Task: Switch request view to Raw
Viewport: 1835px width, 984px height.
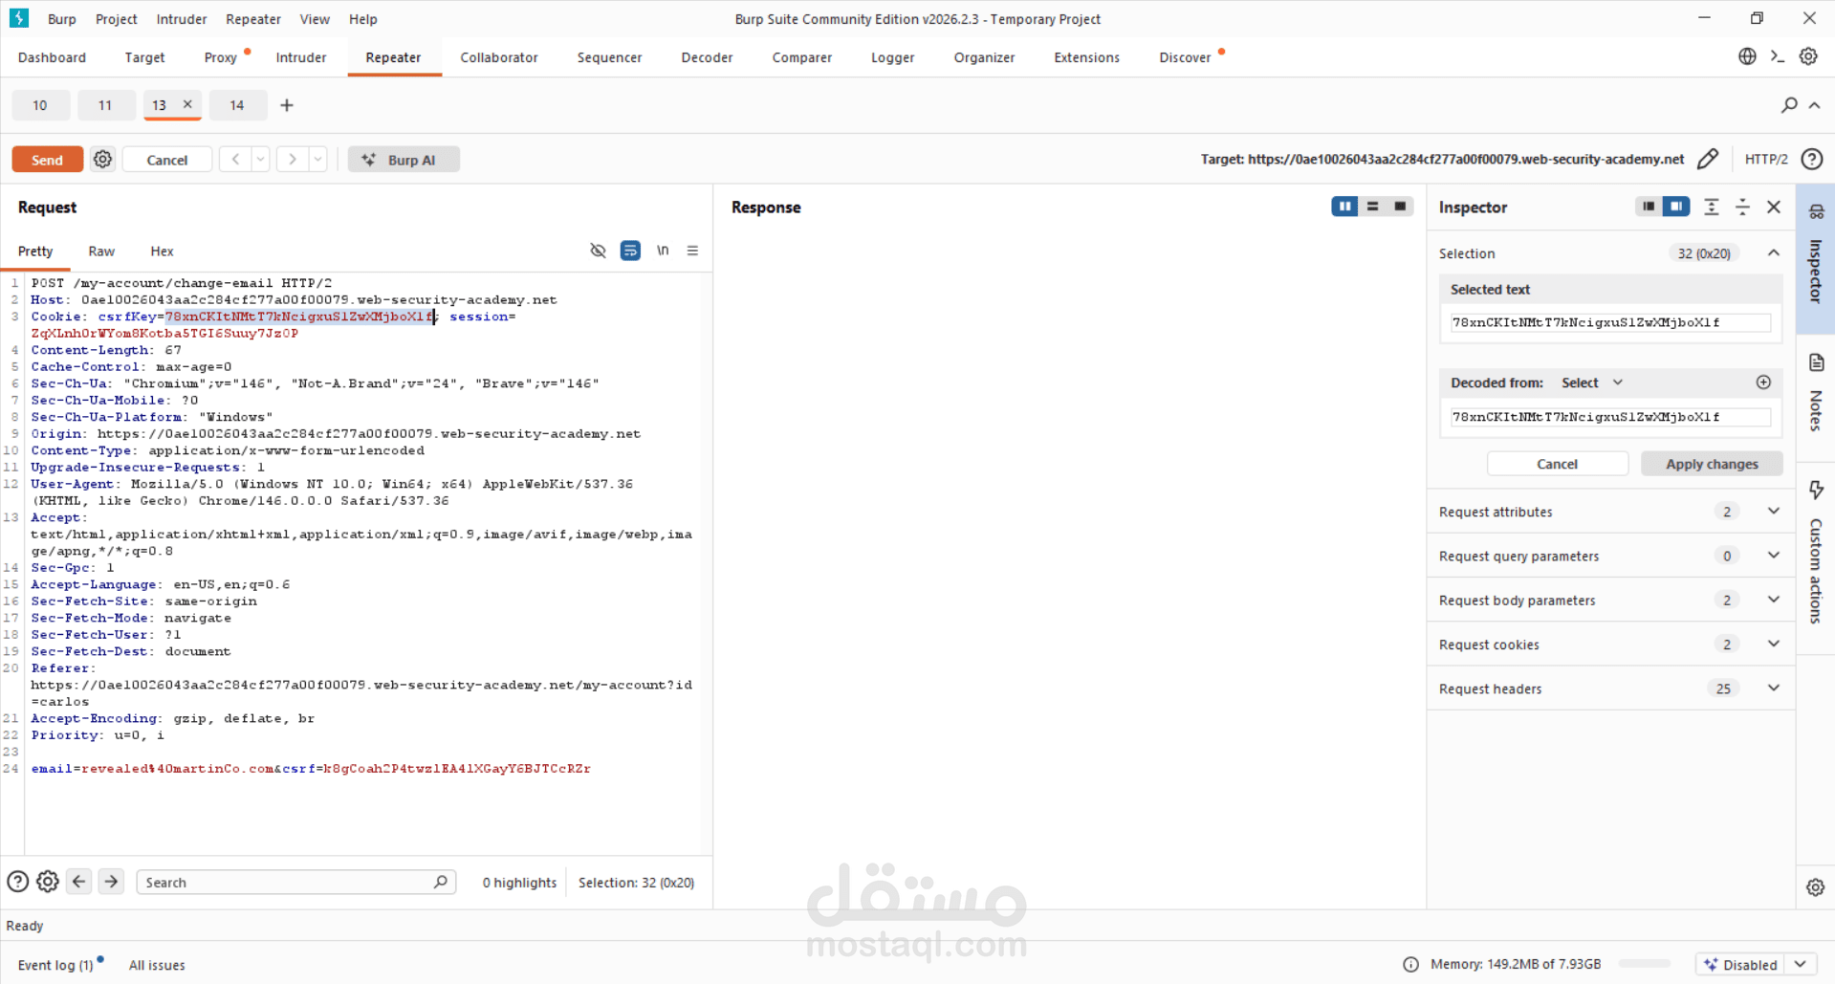Action: pyautogui.click(x=101, y=251)
